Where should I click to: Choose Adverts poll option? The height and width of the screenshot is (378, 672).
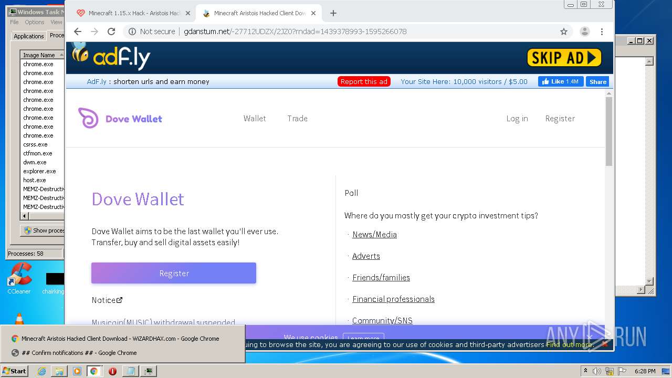pyautogui.click(x=366, y=256)
